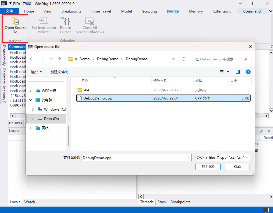
Task: Open the 组织 dropdown menu
Action: (x=36, y=72)
